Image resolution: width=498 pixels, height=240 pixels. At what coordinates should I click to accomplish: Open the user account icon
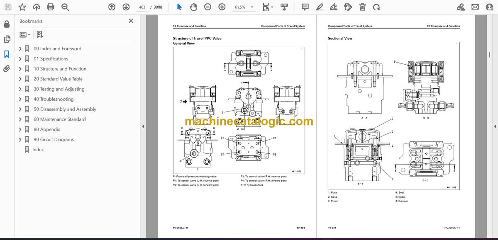[489, 7]
